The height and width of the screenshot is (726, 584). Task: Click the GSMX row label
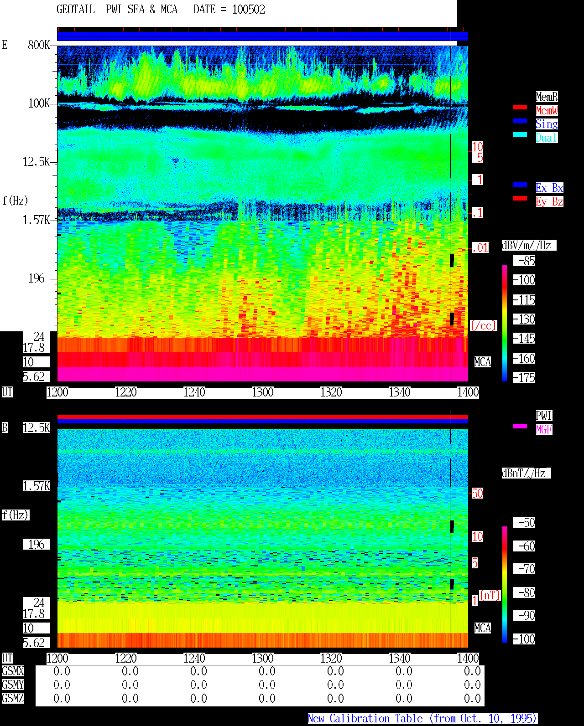coord(13,671)
